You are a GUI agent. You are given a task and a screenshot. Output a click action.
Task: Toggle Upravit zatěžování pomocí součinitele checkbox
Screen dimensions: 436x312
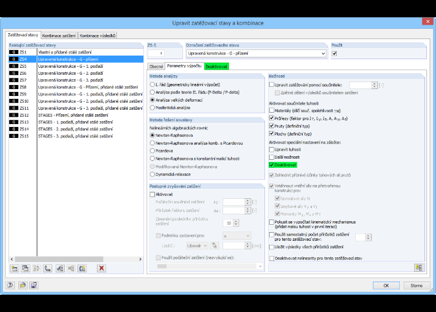coord(272,84)
